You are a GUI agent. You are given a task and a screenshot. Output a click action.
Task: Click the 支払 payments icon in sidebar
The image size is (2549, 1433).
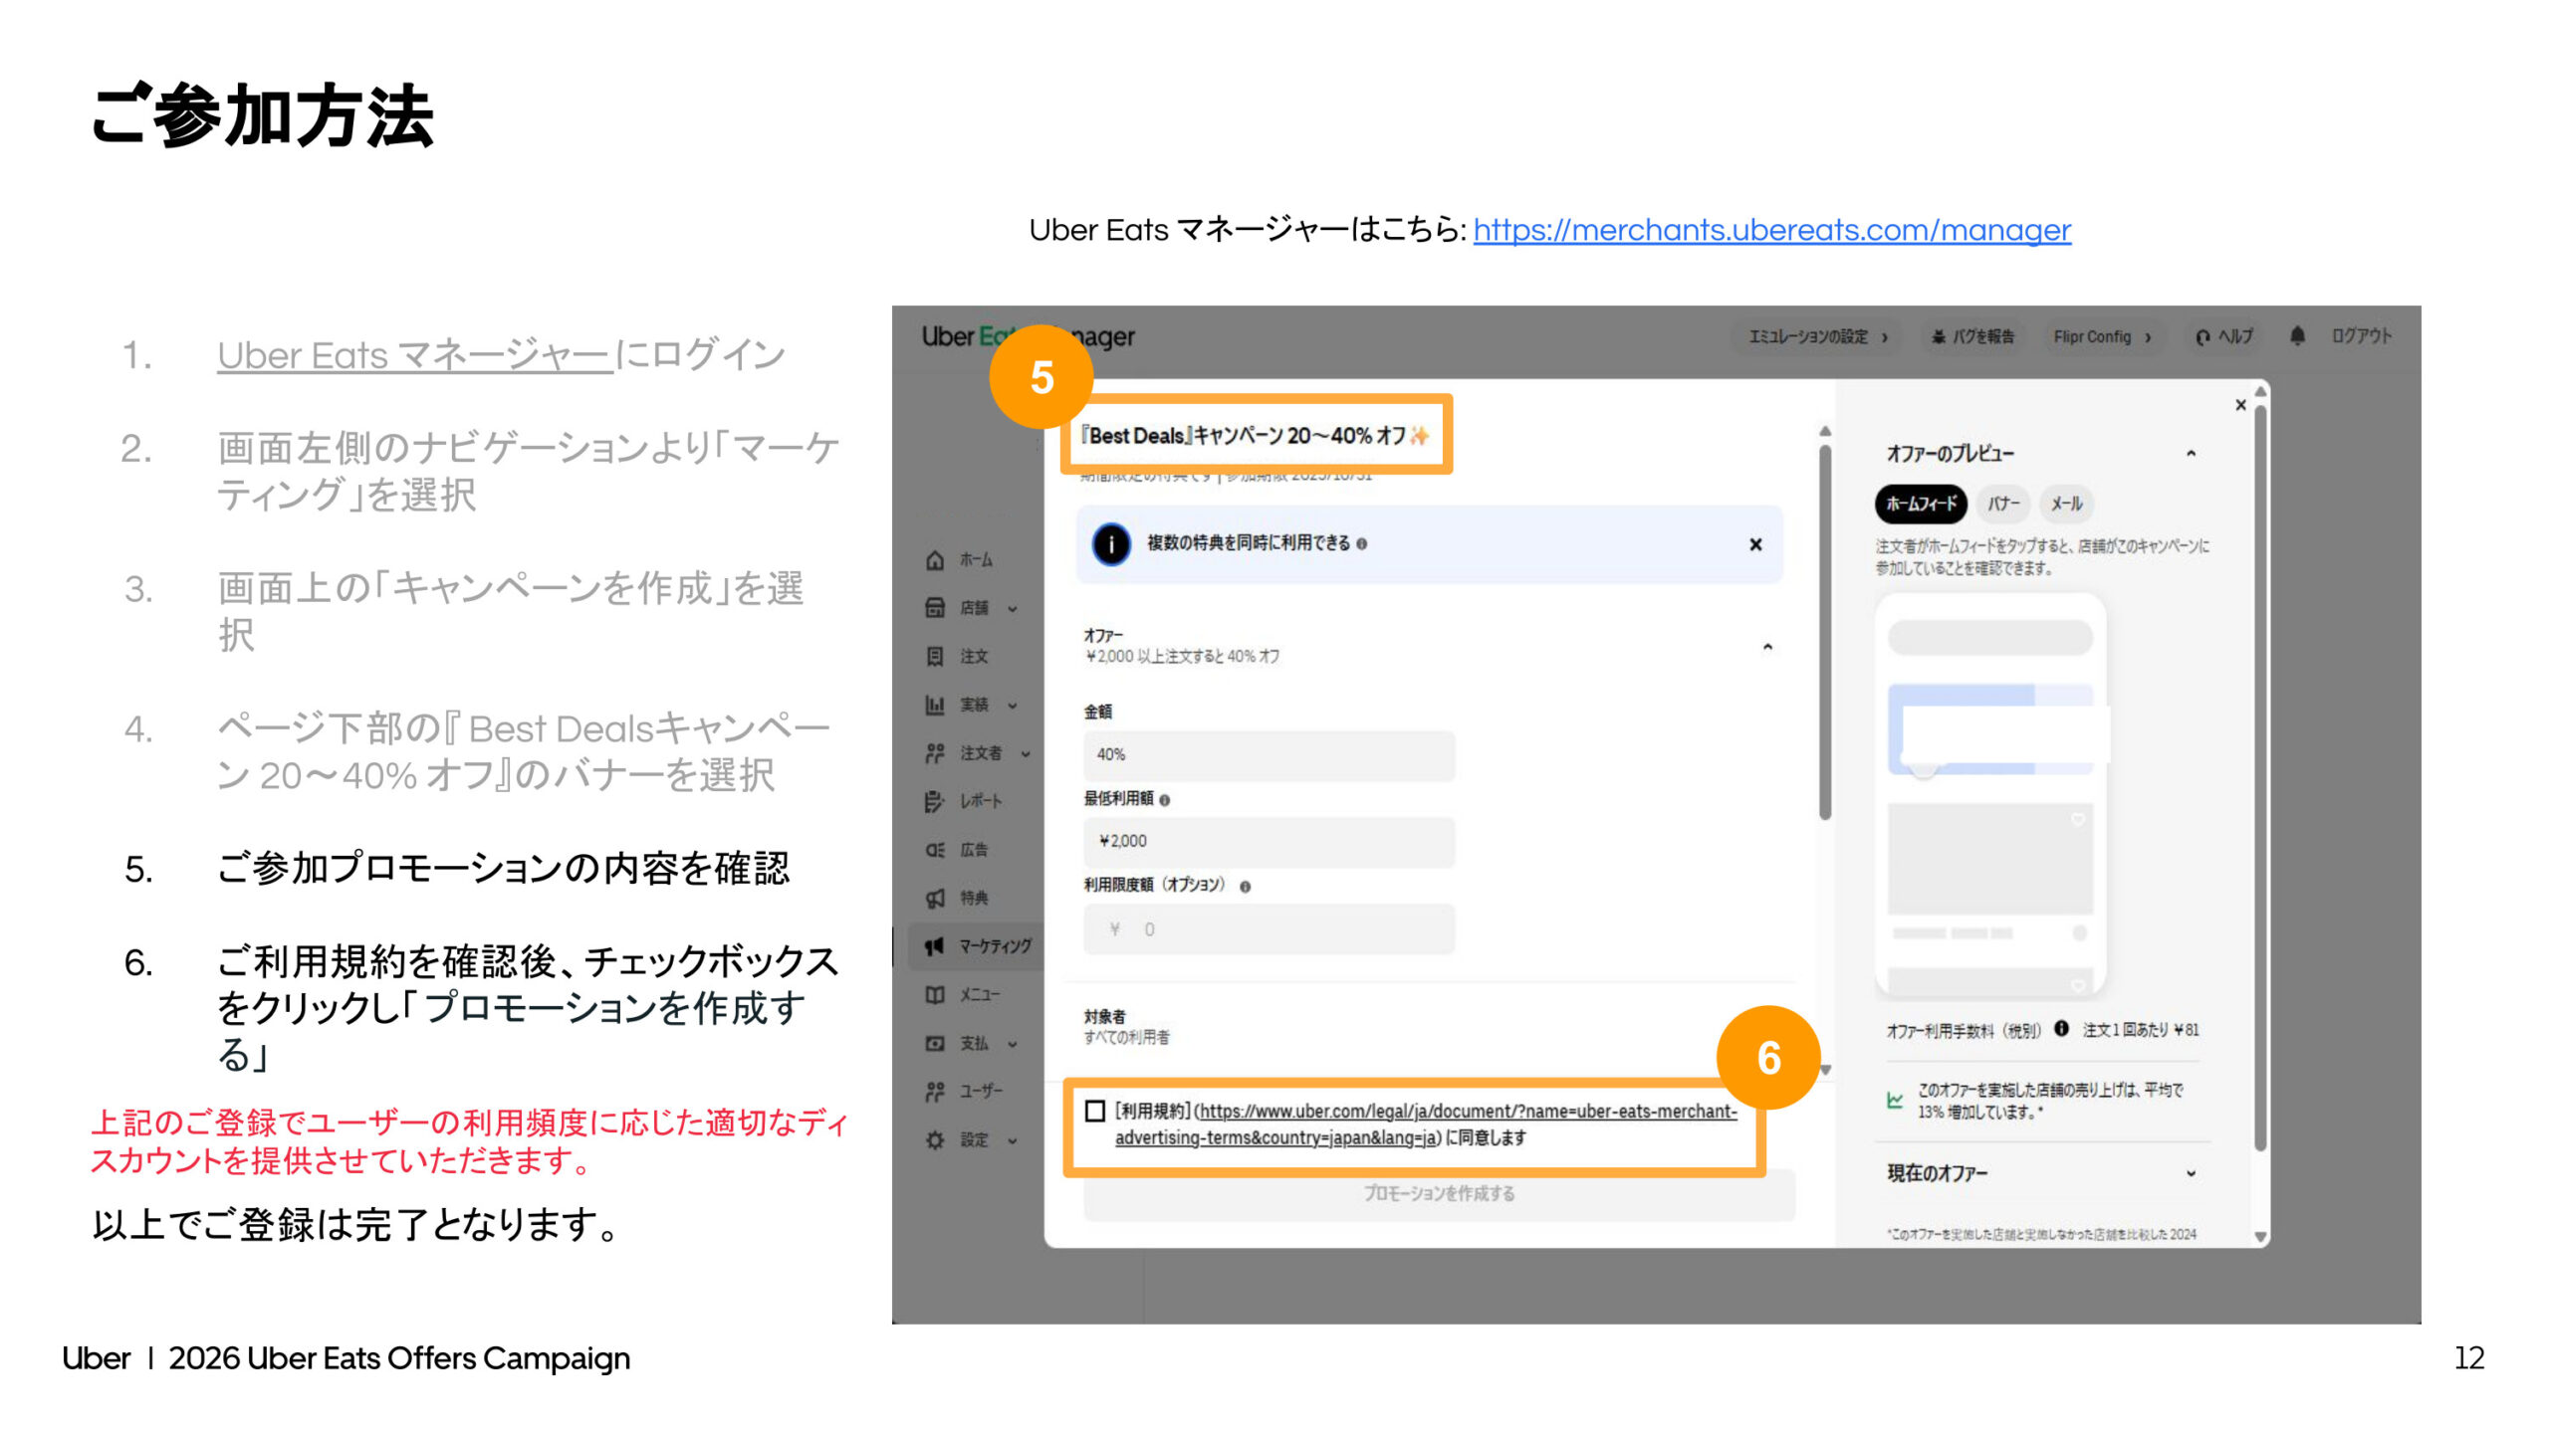[935, 1044]
